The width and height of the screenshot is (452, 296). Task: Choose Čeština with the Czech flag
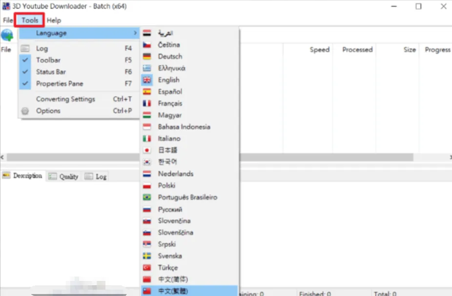point(190,45)
